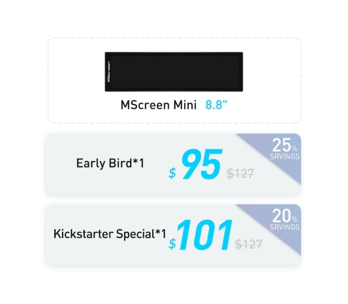Click the MScreen Mini product image

(174, 72)
